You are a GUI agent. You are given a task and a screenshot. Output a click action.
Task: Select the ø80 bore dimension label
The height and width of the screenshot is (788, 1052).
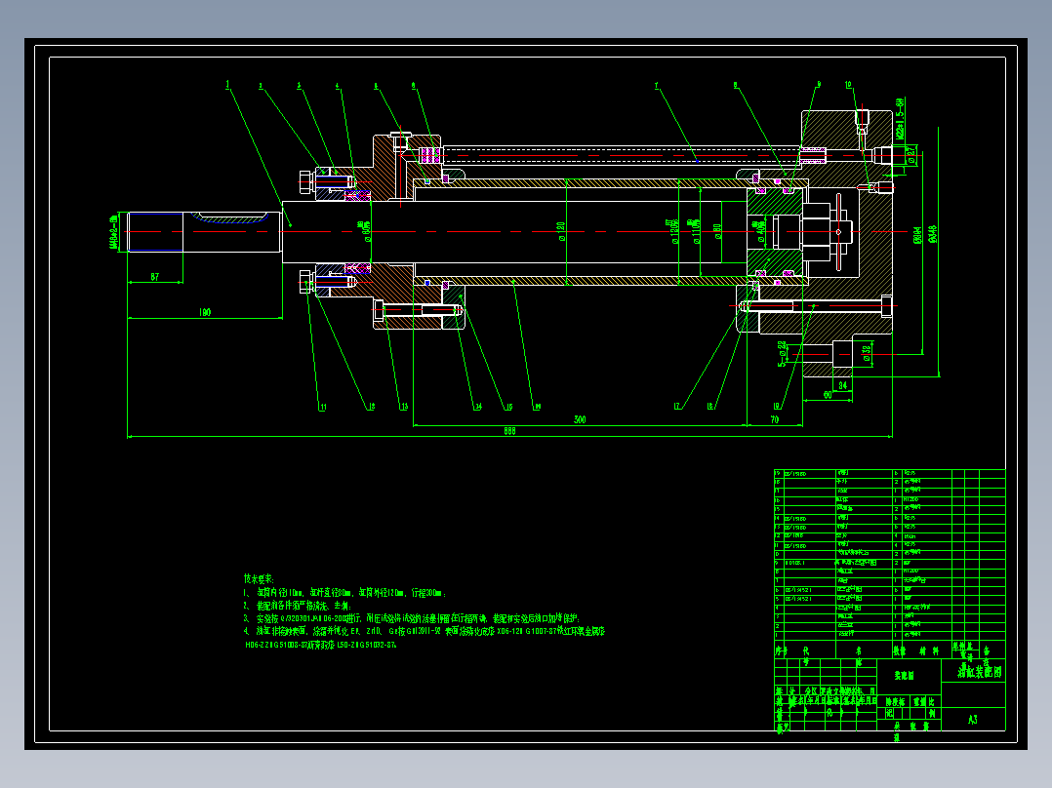tap(717, 233)
